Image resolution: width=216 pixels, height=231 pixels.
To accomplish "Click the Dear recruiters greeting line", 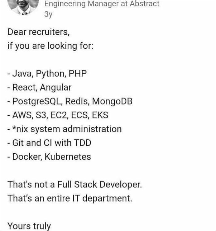I will 38,32.
